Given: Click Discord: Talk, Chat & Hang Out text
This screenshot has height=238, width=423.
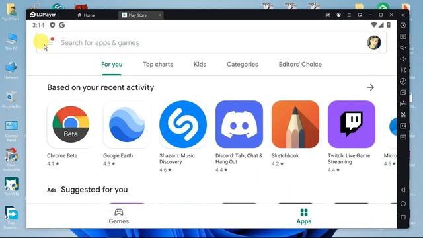Looking at the screenshot, I should click(x=239, y=159).
